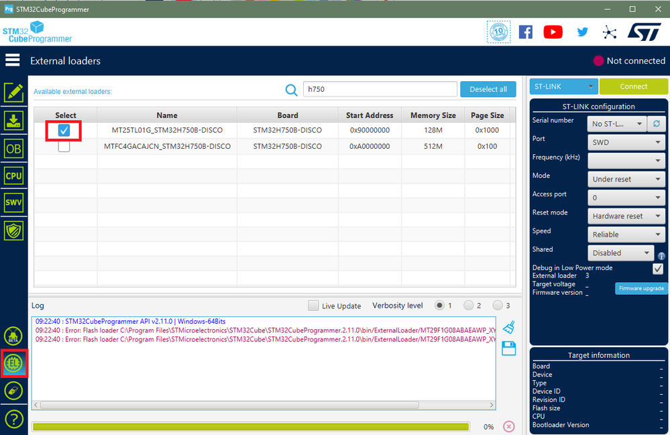Open the Frequency (kHz) dropdown
This screenshot has height=435, width=670.
[x=626, y=160]
